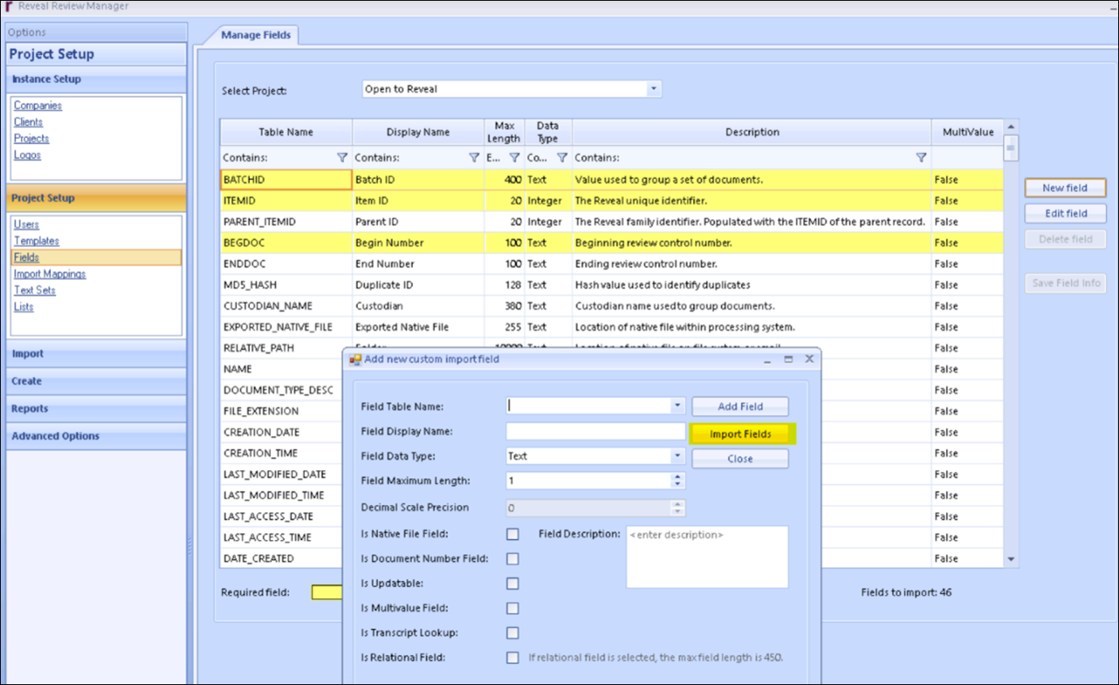Select CUSTODIAN_NAME row cell

[x=286, y=306]
